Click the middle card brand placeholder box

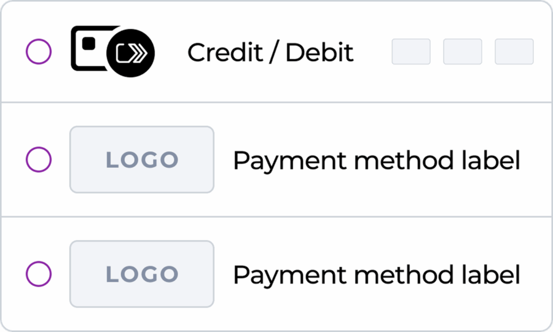point(462,52)
